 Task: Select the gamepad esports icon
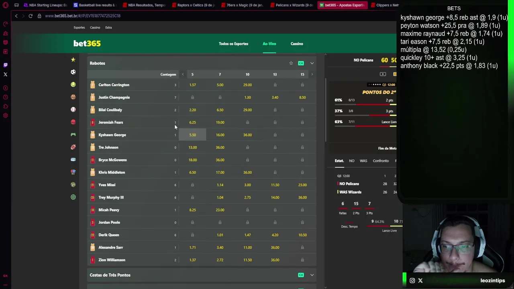point(73,134)
